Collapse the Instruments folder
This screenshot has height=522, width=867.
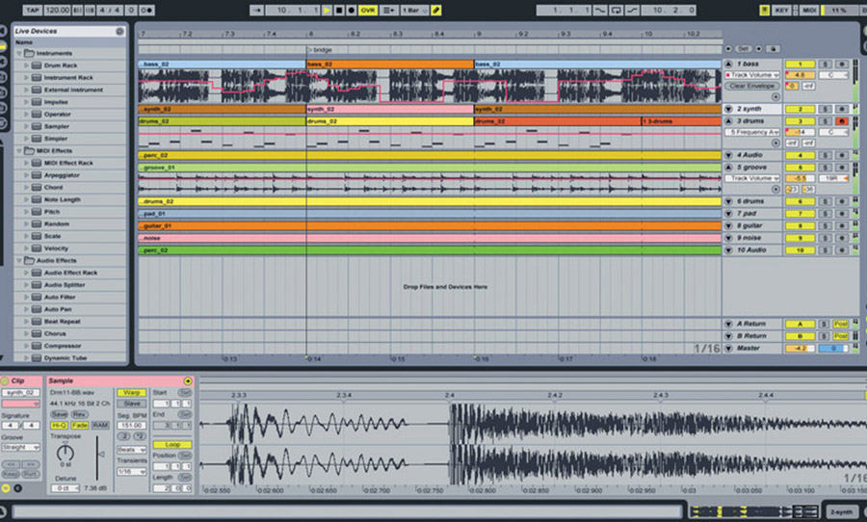pos(20,53)
